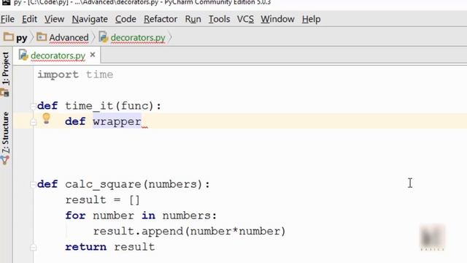Click the decorators.py breadcrumb

(x=138, y=38)
